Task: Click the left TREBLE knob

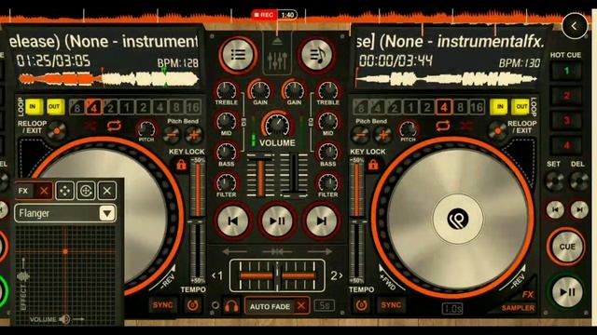Action: click(227, 90)
